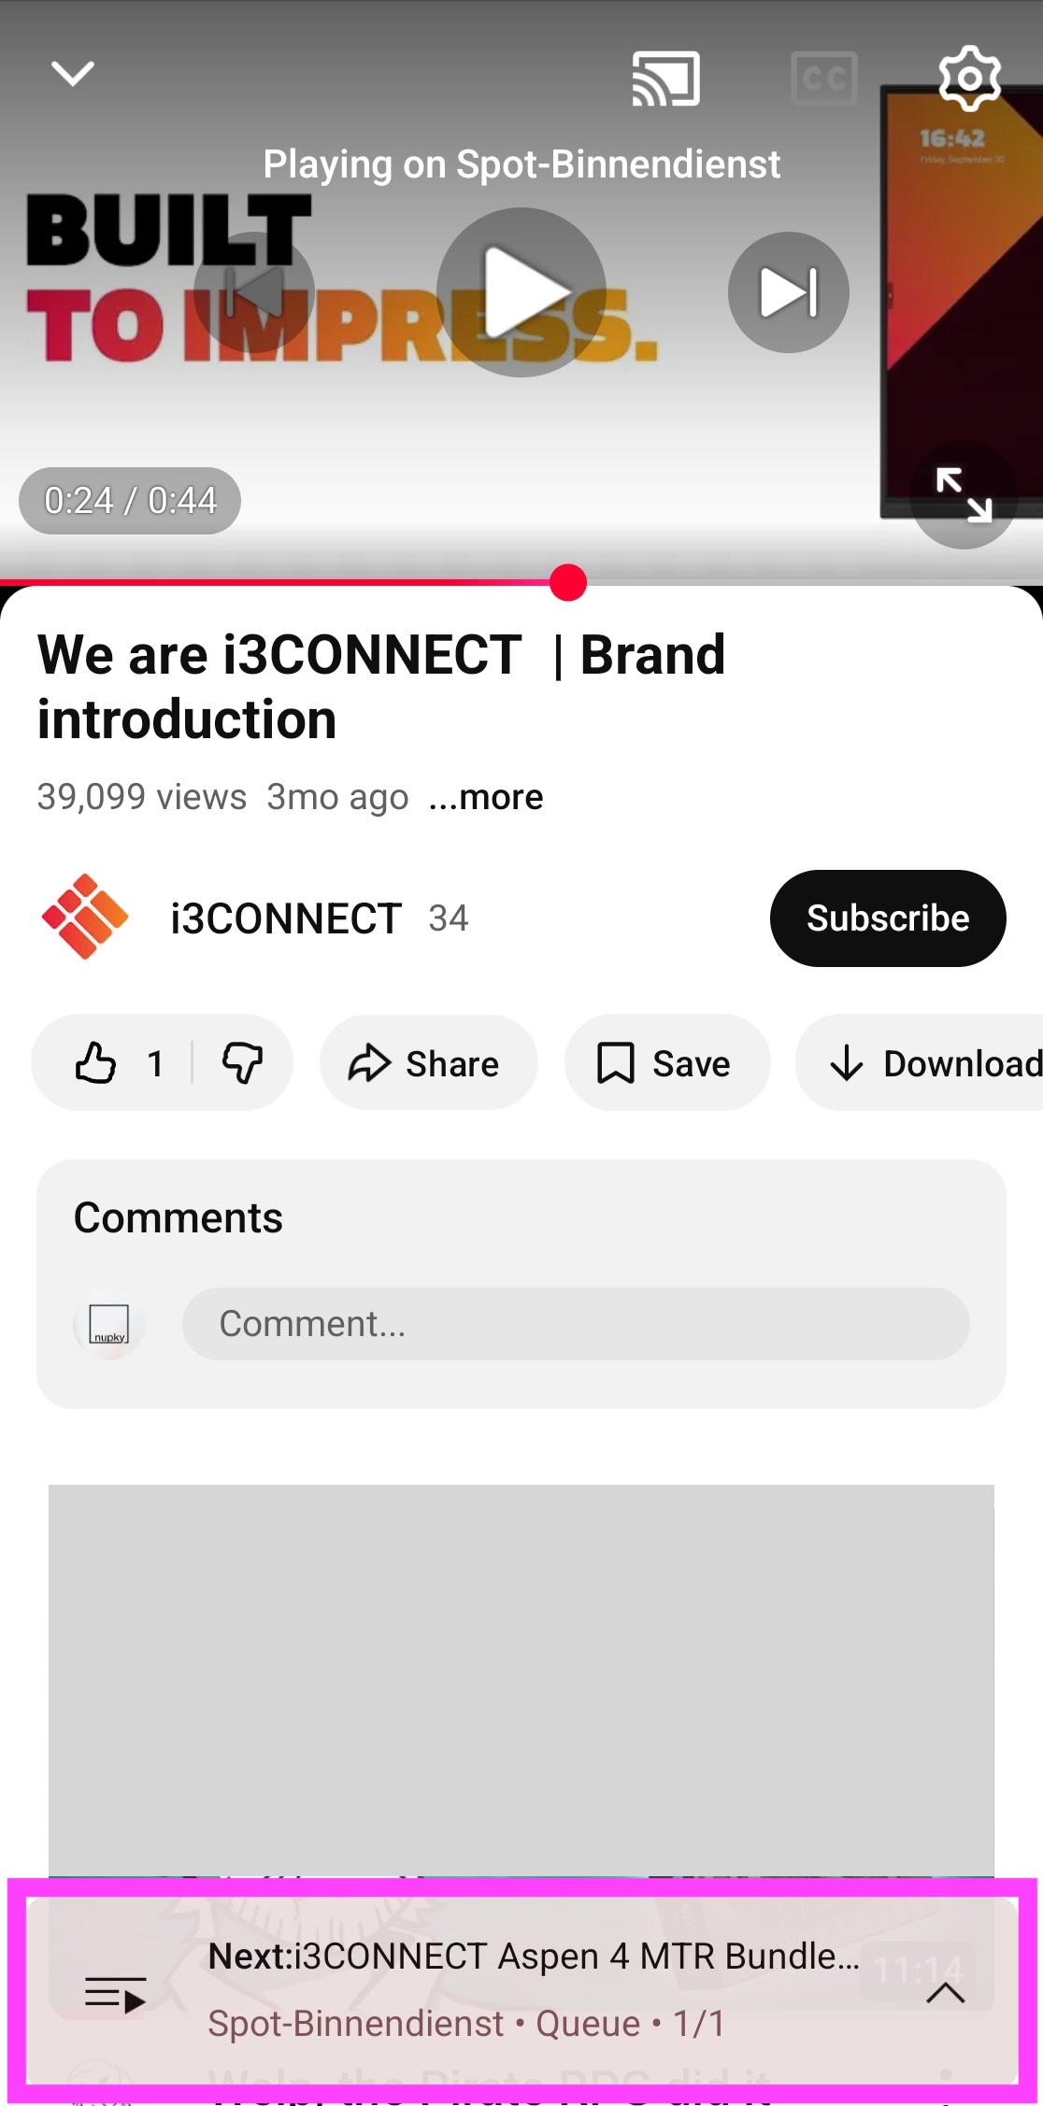This screenshot has height=2106, width=1043.
Task: Open video settings gear
Action: (969, 78)
